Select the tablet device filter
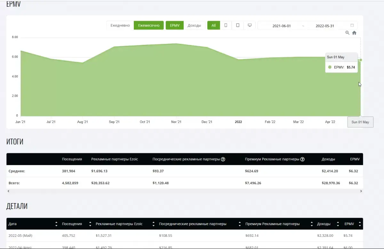The image size is (384, 249). 238,25
